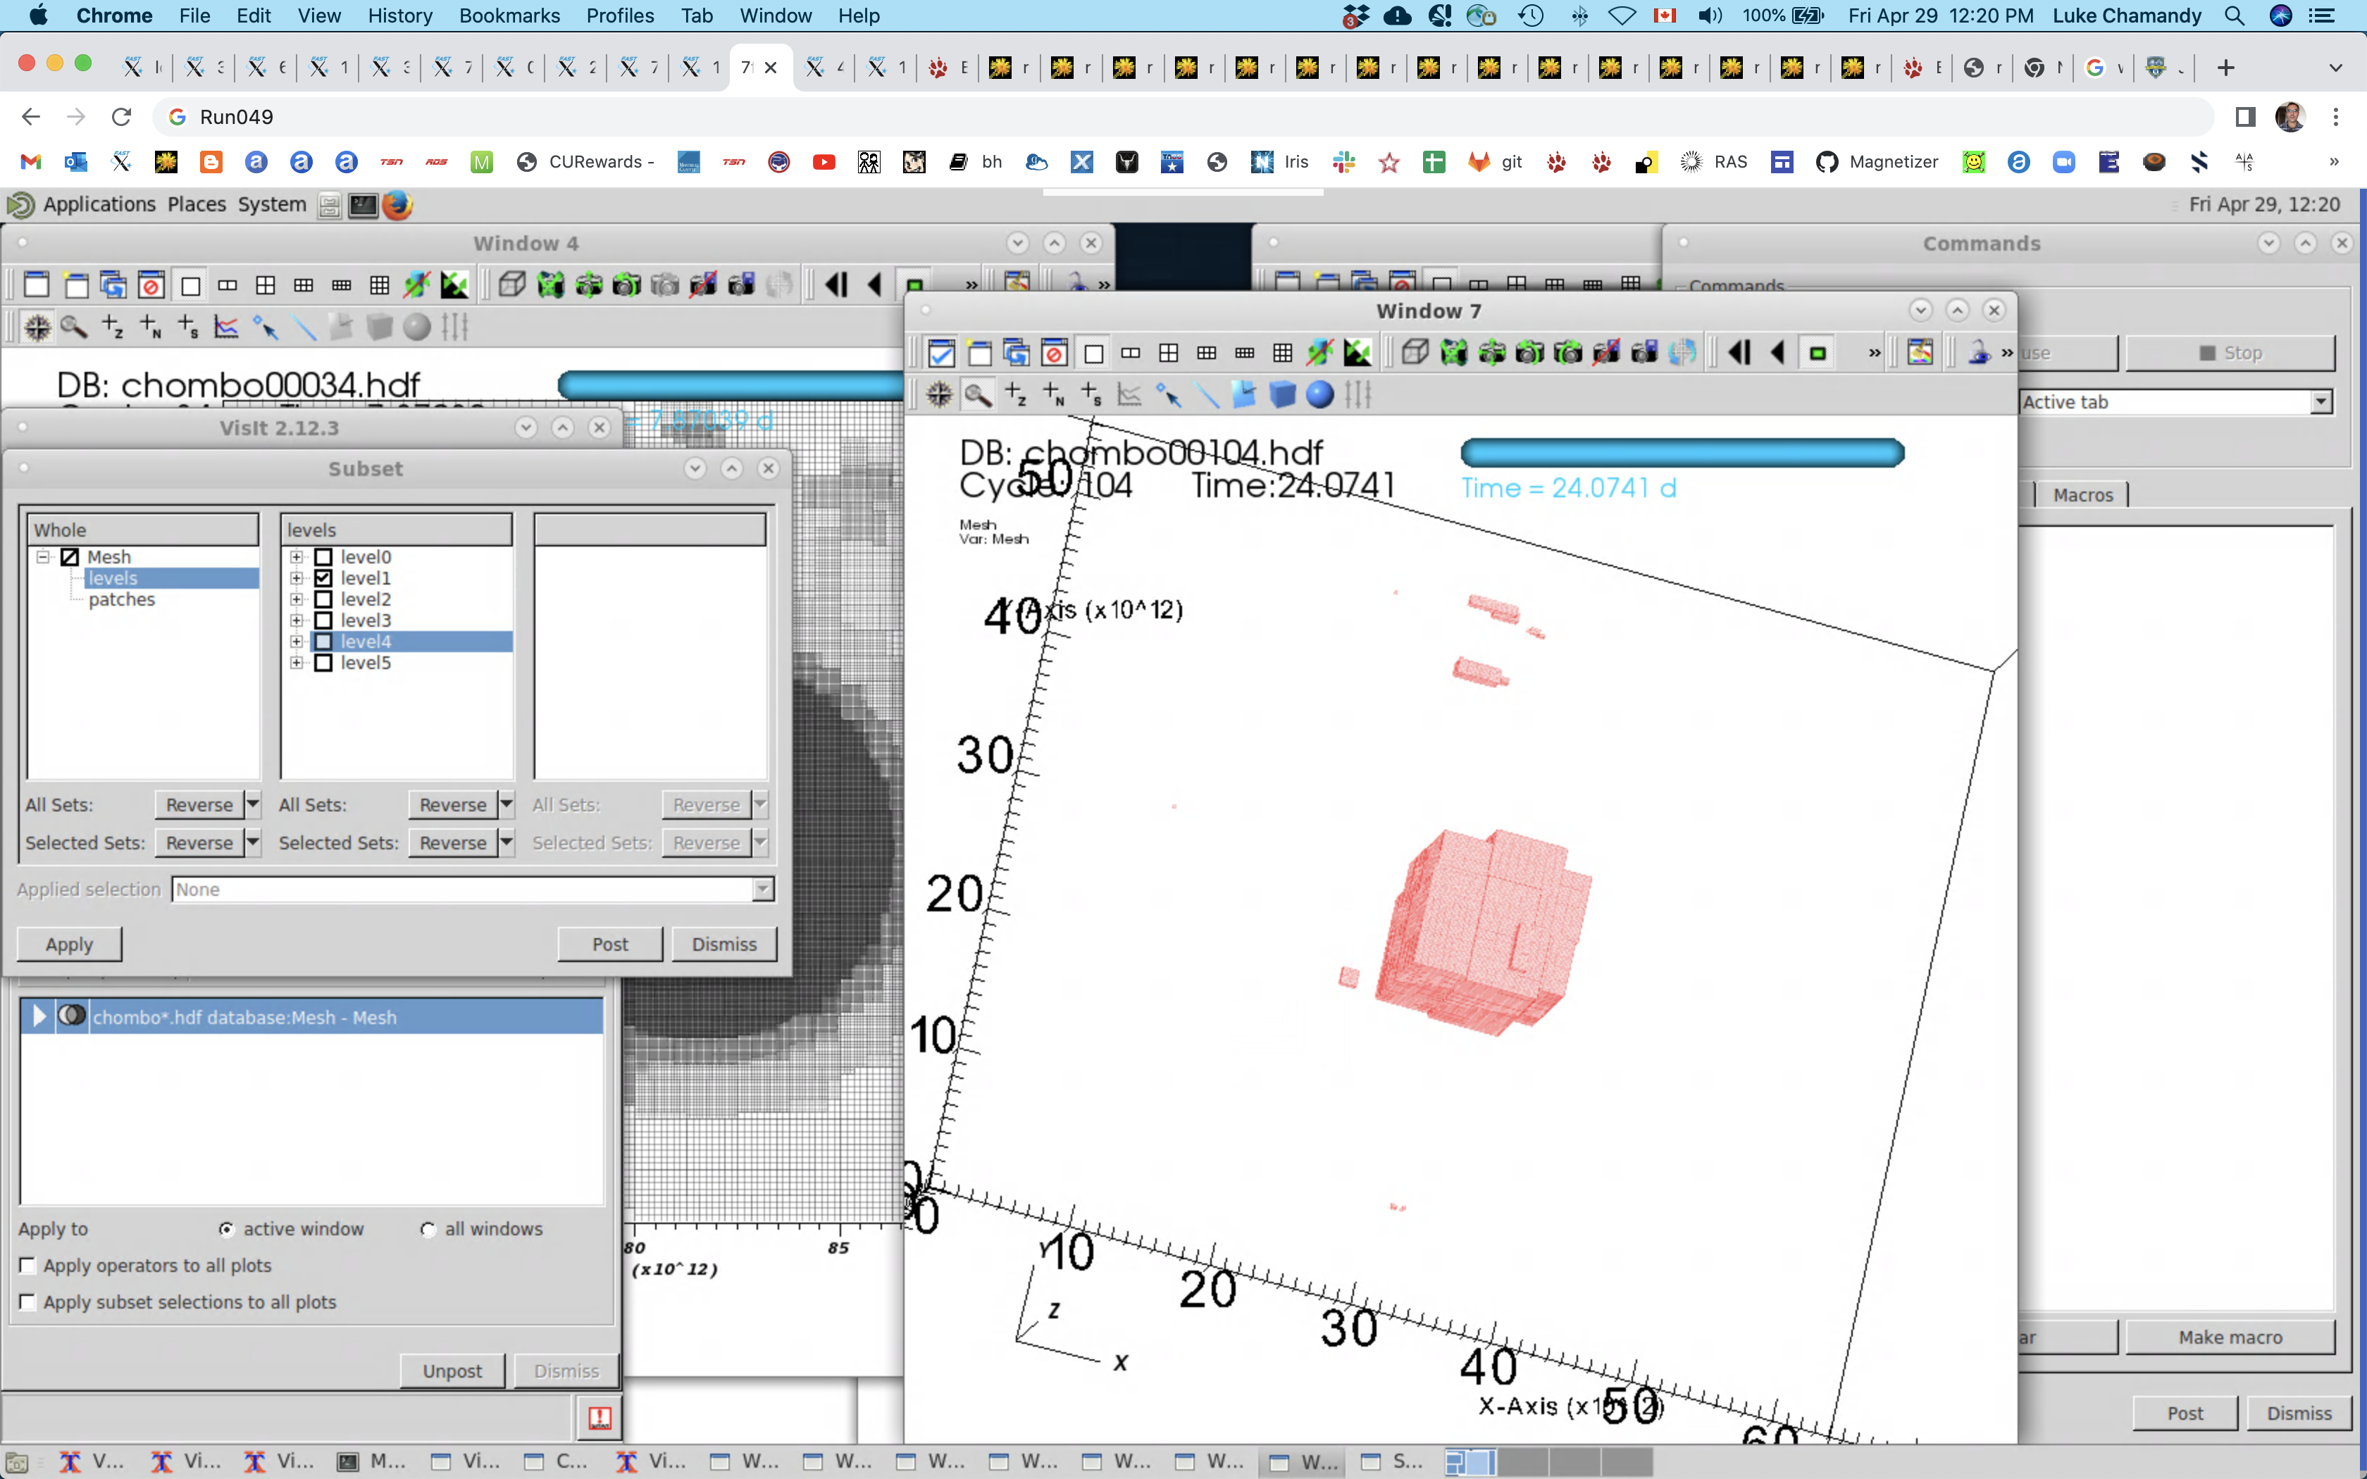Click invert background icon in Window 7

pyautogui.click(x=1358, y=353)
